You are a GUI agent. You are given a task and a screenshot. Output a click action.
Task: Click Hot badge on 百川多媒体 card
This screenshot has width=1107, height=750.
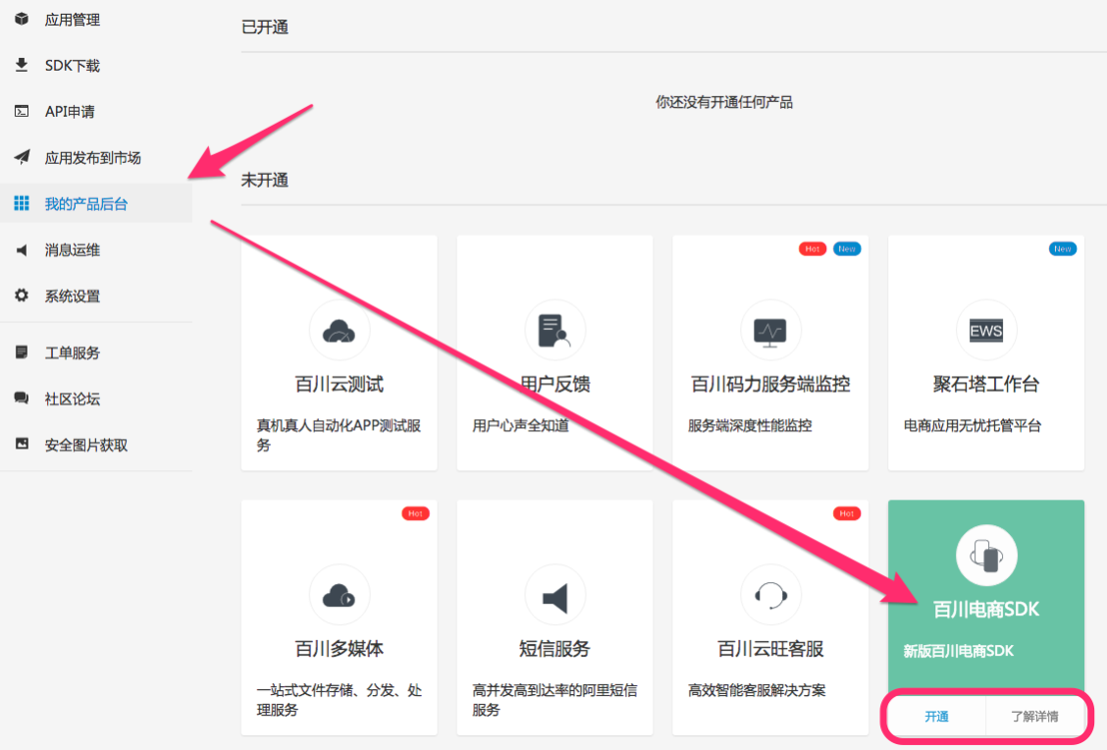pyautogui.click(x=415, y=513)
